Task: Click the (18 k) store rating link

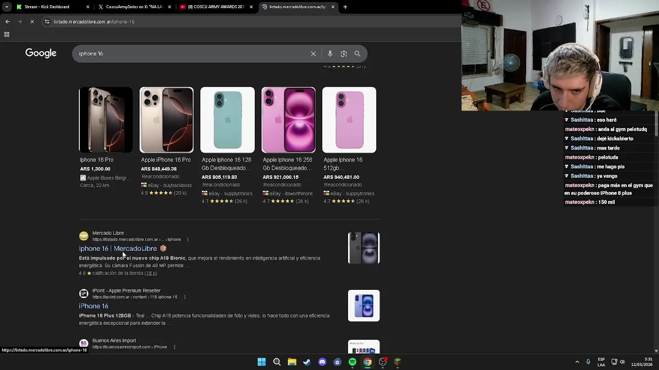Action: click(150, 273)
